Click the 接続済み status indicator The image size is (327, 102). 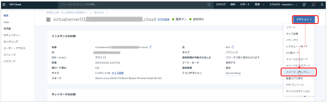[x=197, y=19]
